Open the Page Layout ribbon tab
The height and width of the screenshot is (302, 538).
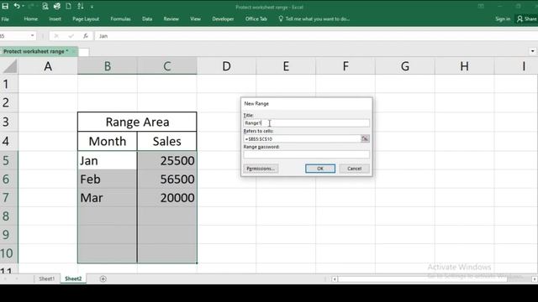click(x=86, y=19)
